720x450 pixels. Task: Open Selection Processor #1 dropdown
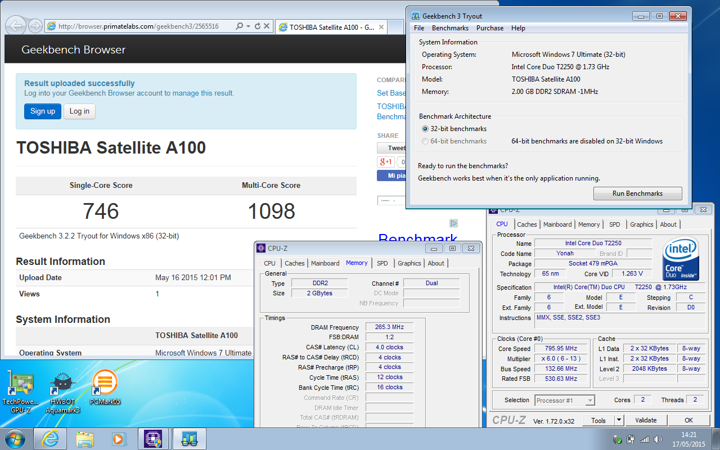[x=564, y=400]
